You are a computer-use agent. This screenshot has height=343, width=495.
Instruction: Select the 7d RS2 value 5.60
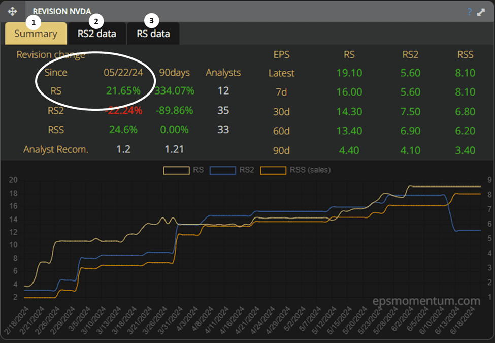click(x=410, y=92)
